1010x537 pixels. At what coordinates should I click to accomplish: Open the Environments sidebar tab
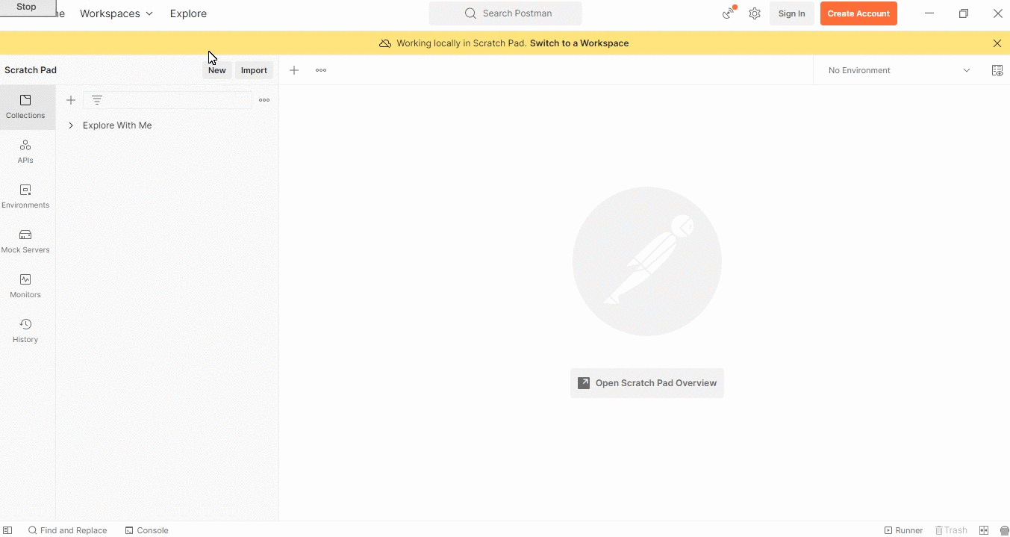[25, 196]
